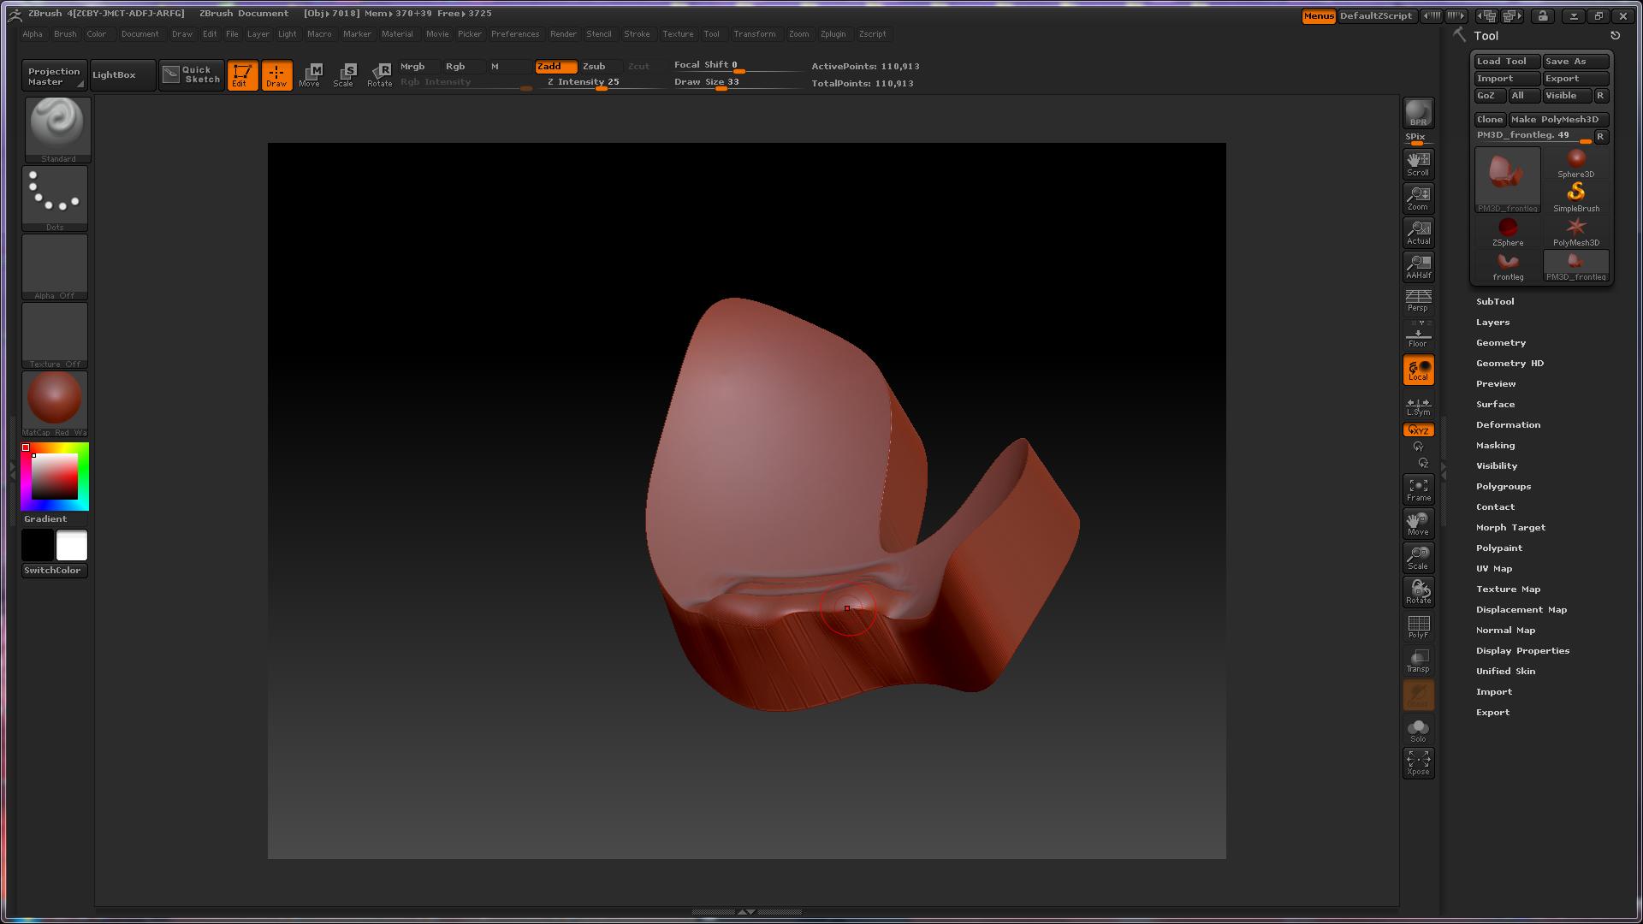The image size is (1643, 924).
Task: Open the Stroke menu
Action: (636, 34)
